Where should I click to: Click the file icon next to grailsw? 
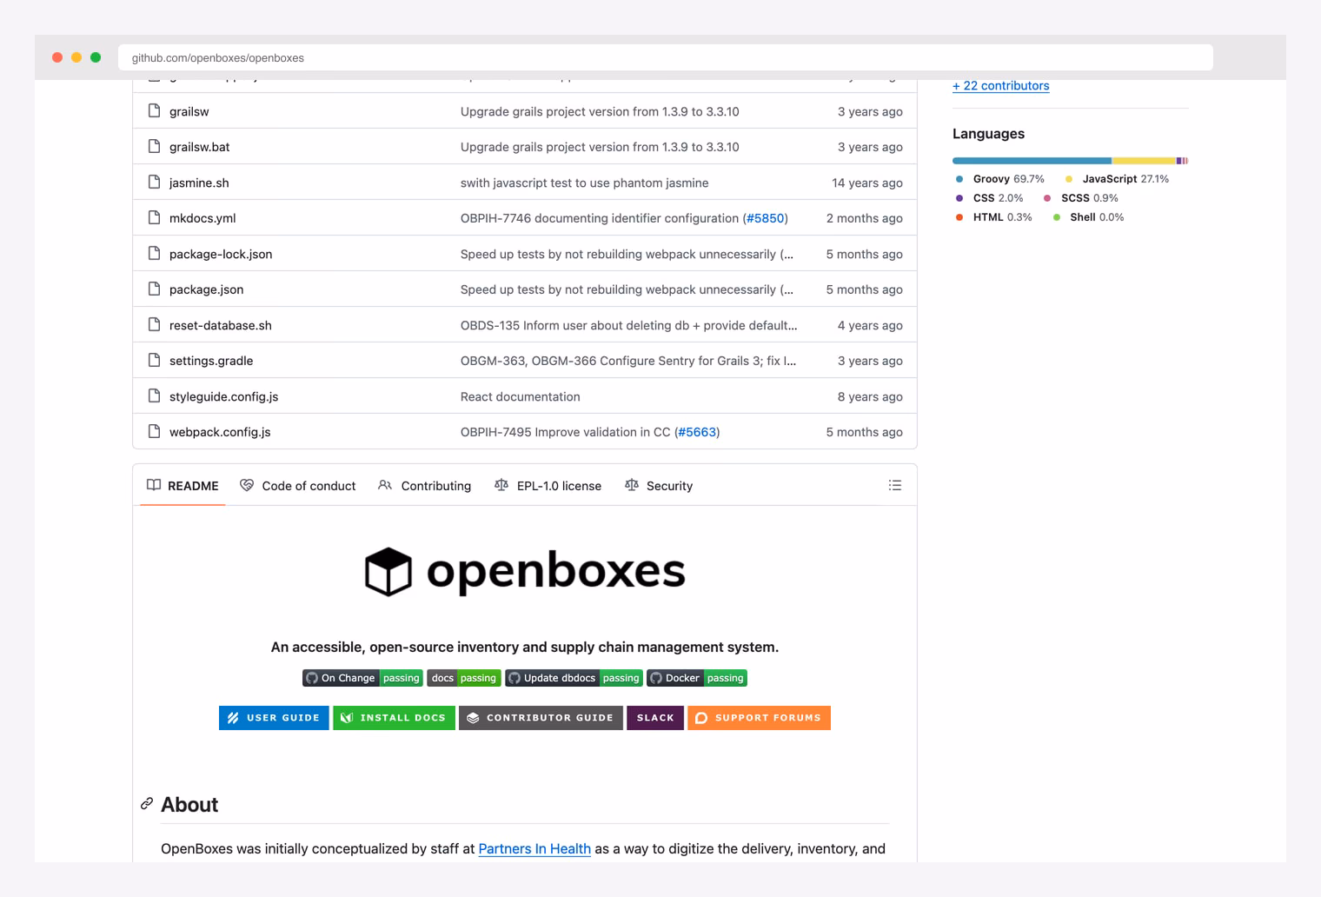tap(154, 110)
